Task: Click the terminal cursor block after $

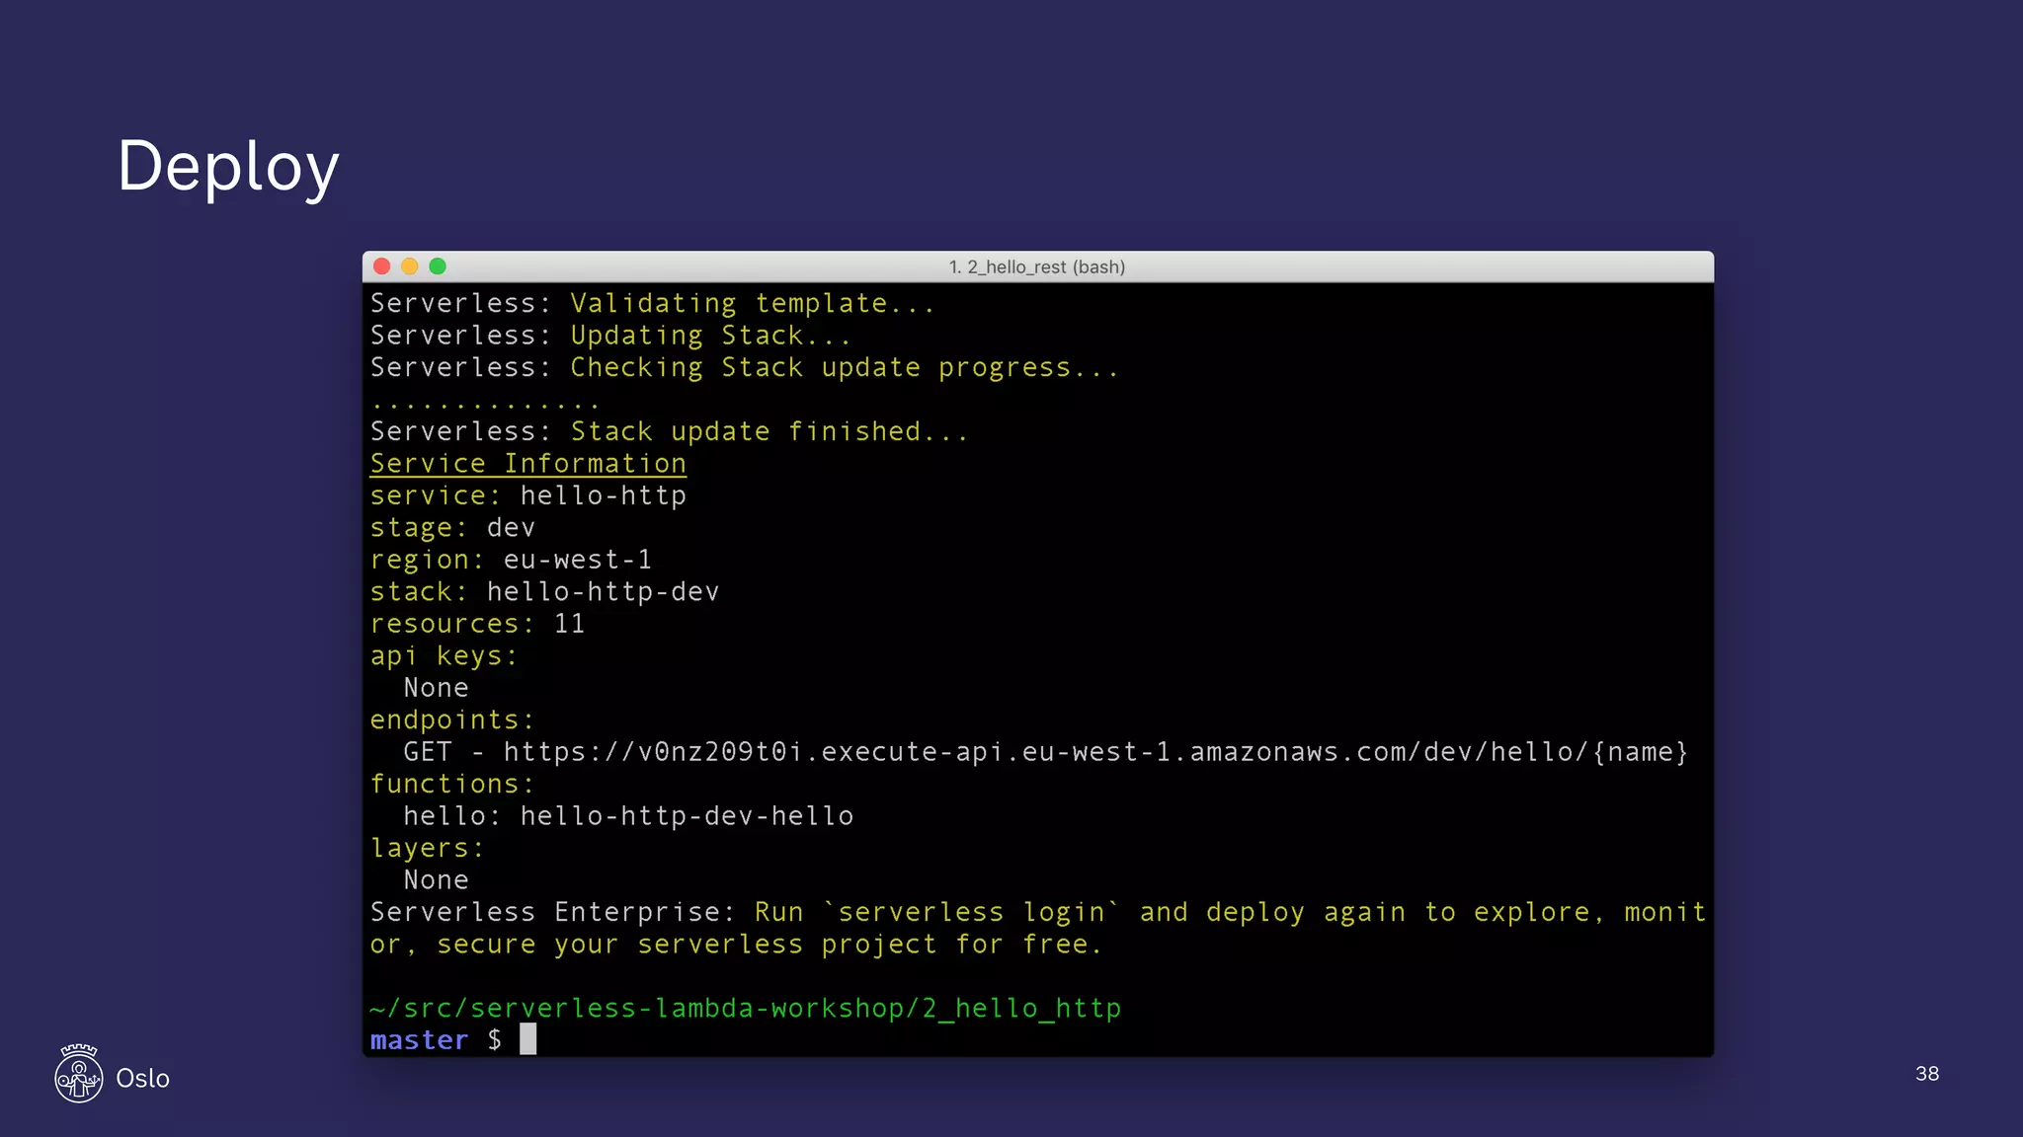Action: [528, 1039]
